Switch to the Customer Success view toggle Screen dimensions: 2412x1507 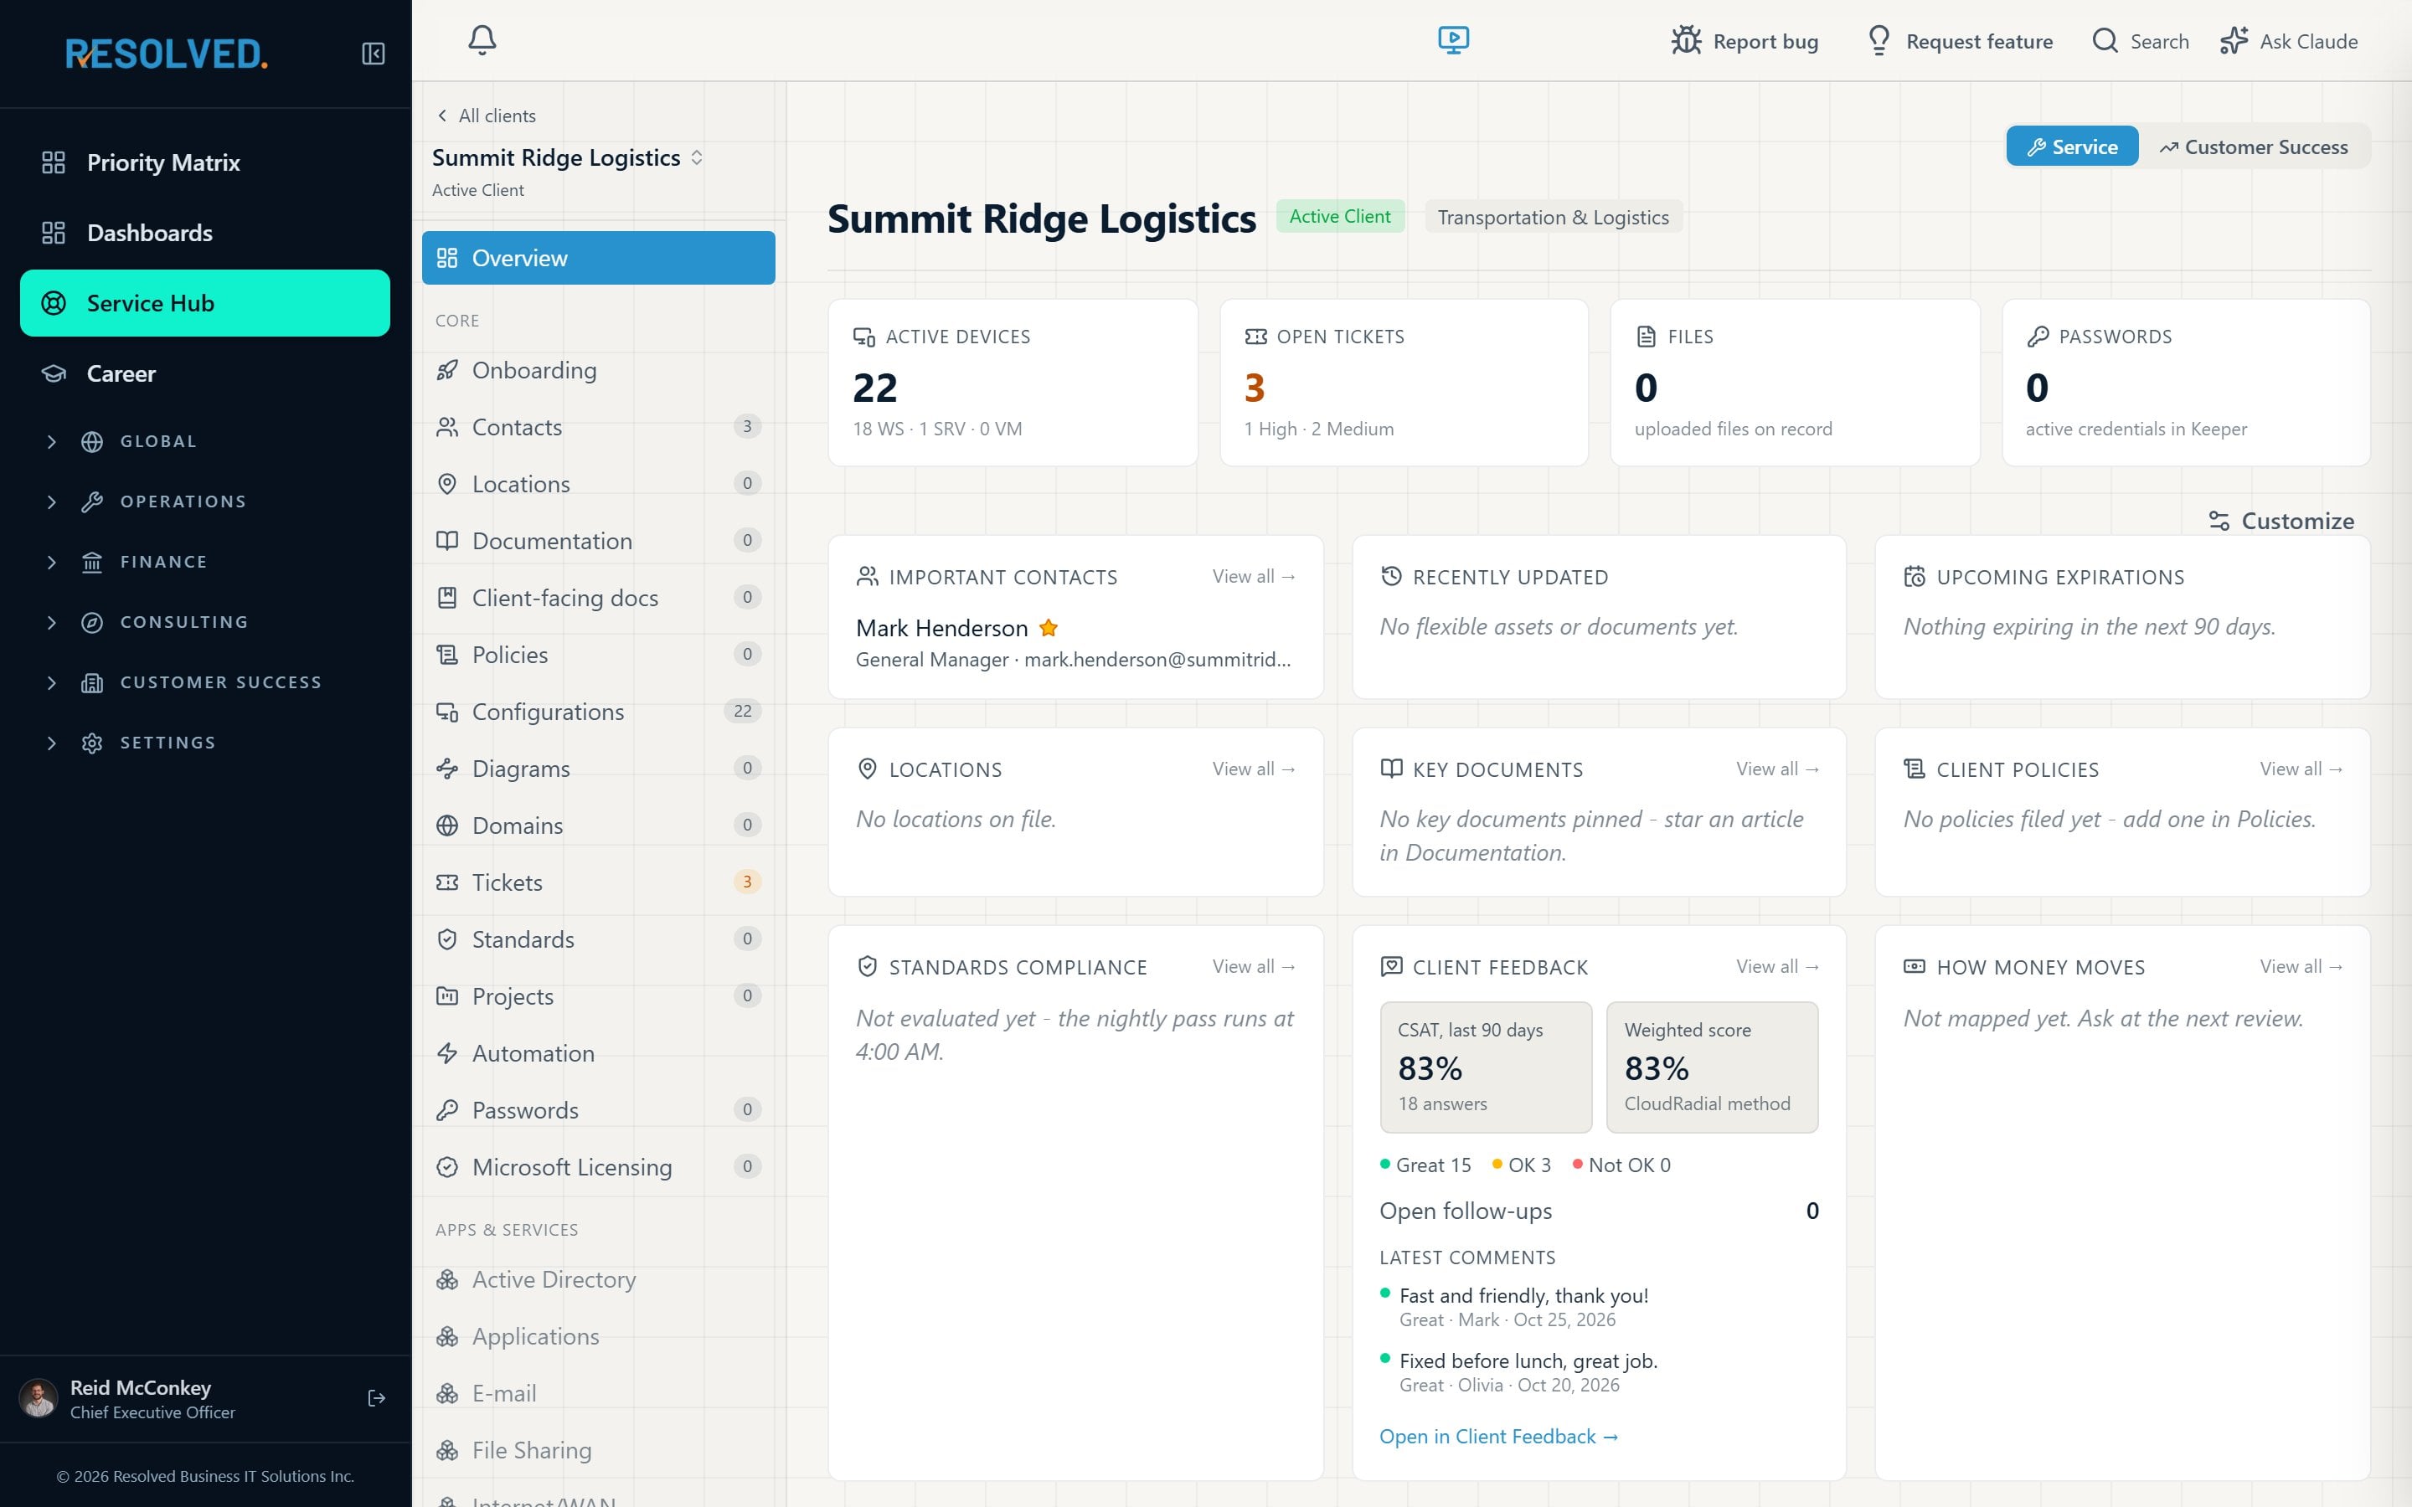pos(2254,147)
